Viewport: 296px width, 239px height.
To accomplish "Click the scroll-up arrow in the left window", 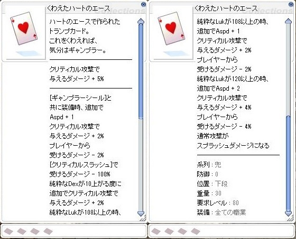I will pyautogui.click(x=141, y=21).
